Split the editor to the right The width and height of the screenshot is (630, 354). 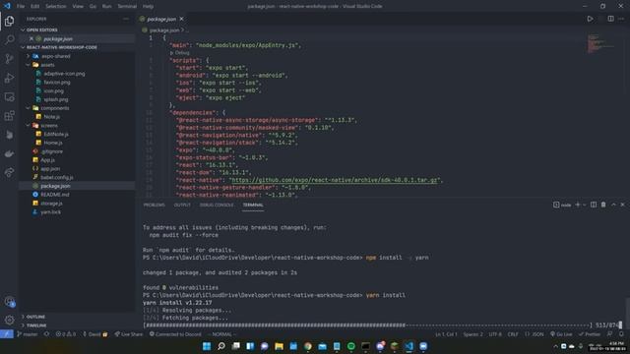tap(610, 19)
